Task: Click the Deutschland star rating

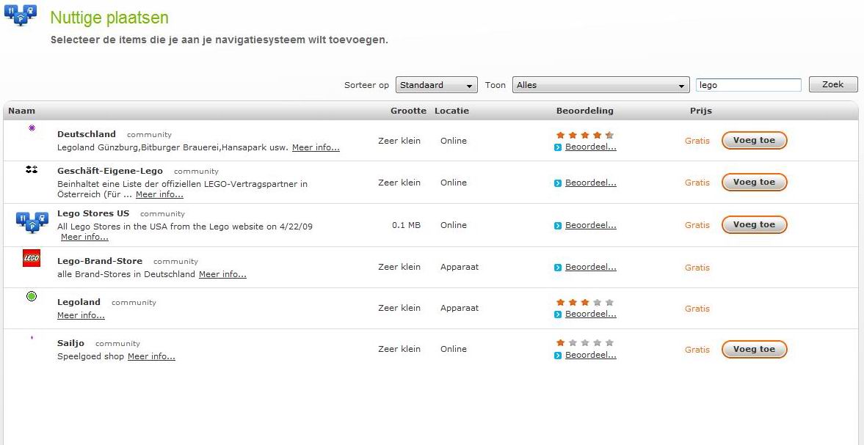Action: pyautogui.click(x=584, y=135)
